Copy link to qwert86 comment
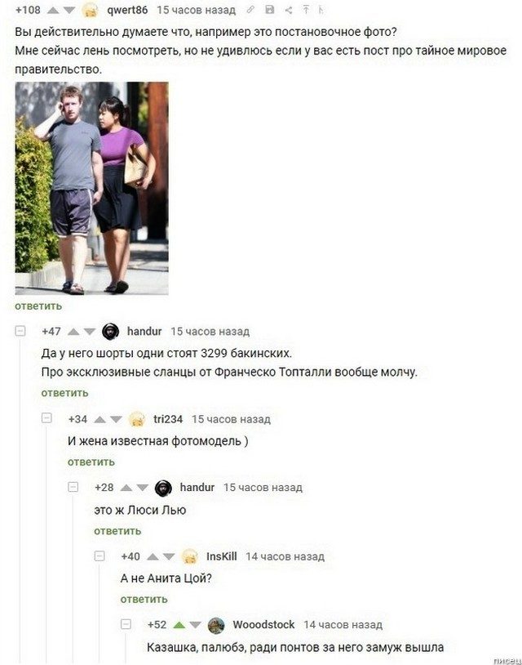Screen dimensions: 522x665 (250, 9)
